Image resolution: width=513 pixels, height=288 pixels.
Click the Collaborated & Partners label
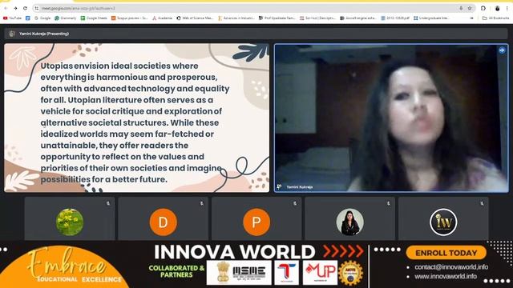pos(176,271)
